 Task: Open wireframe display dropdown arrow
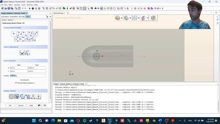coord(139,18)
